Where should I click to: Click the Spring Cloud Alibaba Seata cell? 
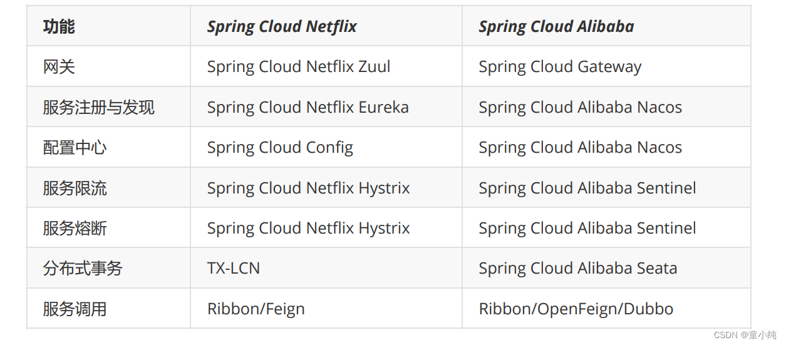click(577, 269)
